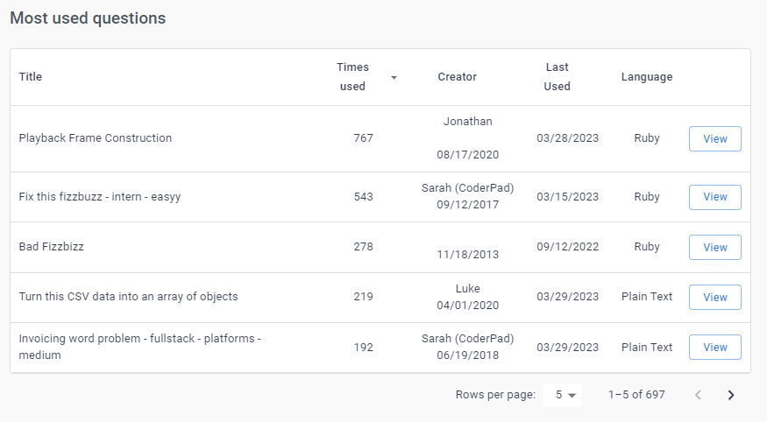Select Fix this fizzbuzz intern title

[x=100, y=197]
